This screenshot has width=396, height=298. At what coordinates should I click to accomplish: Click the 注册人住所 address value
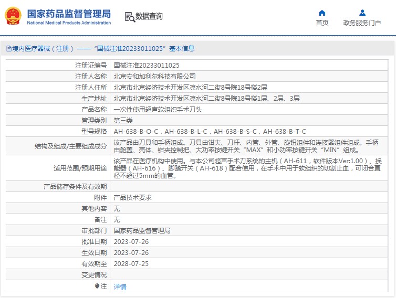click(x=191, y=87)
